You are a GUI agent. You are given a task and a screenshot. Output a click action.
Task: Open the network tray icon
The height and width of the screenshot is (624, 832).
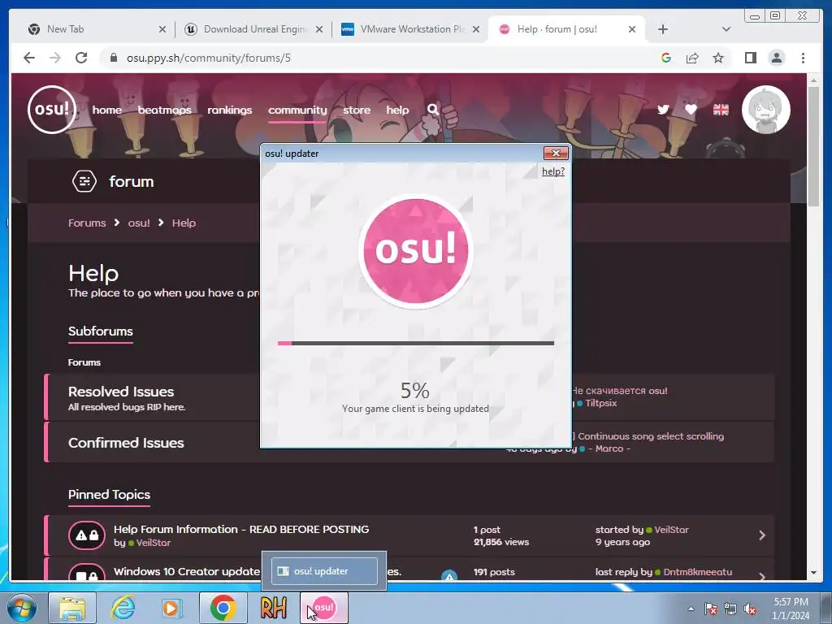(x=730, y=609)
